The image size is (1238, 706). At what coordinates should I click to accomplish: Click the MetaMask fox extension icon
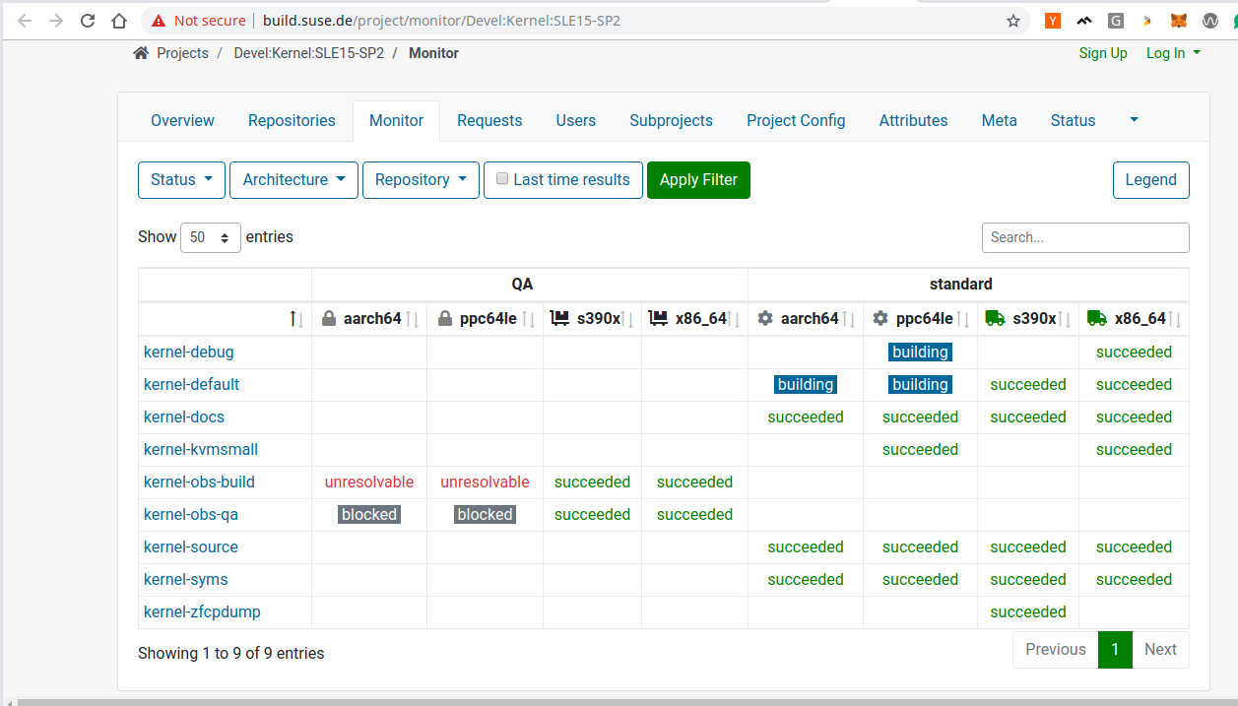1179,21
